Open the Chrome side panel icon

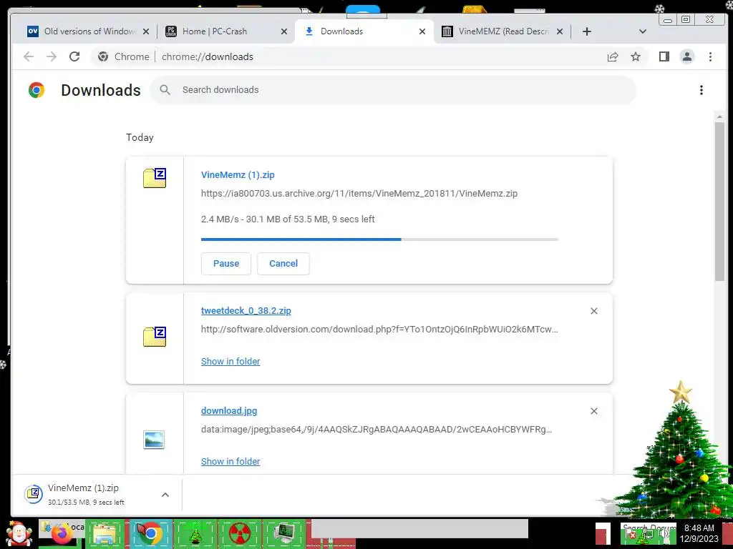click(x=664, y=56)
